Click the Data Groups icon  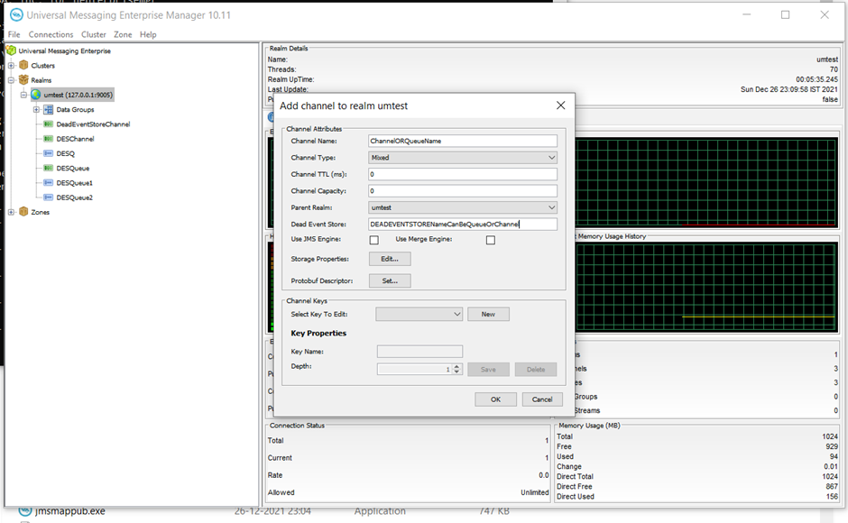49,110
